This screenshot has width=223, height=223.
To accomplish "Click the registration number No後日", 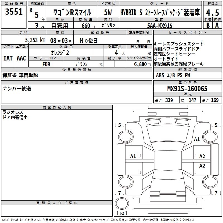I will pos(88,41).
